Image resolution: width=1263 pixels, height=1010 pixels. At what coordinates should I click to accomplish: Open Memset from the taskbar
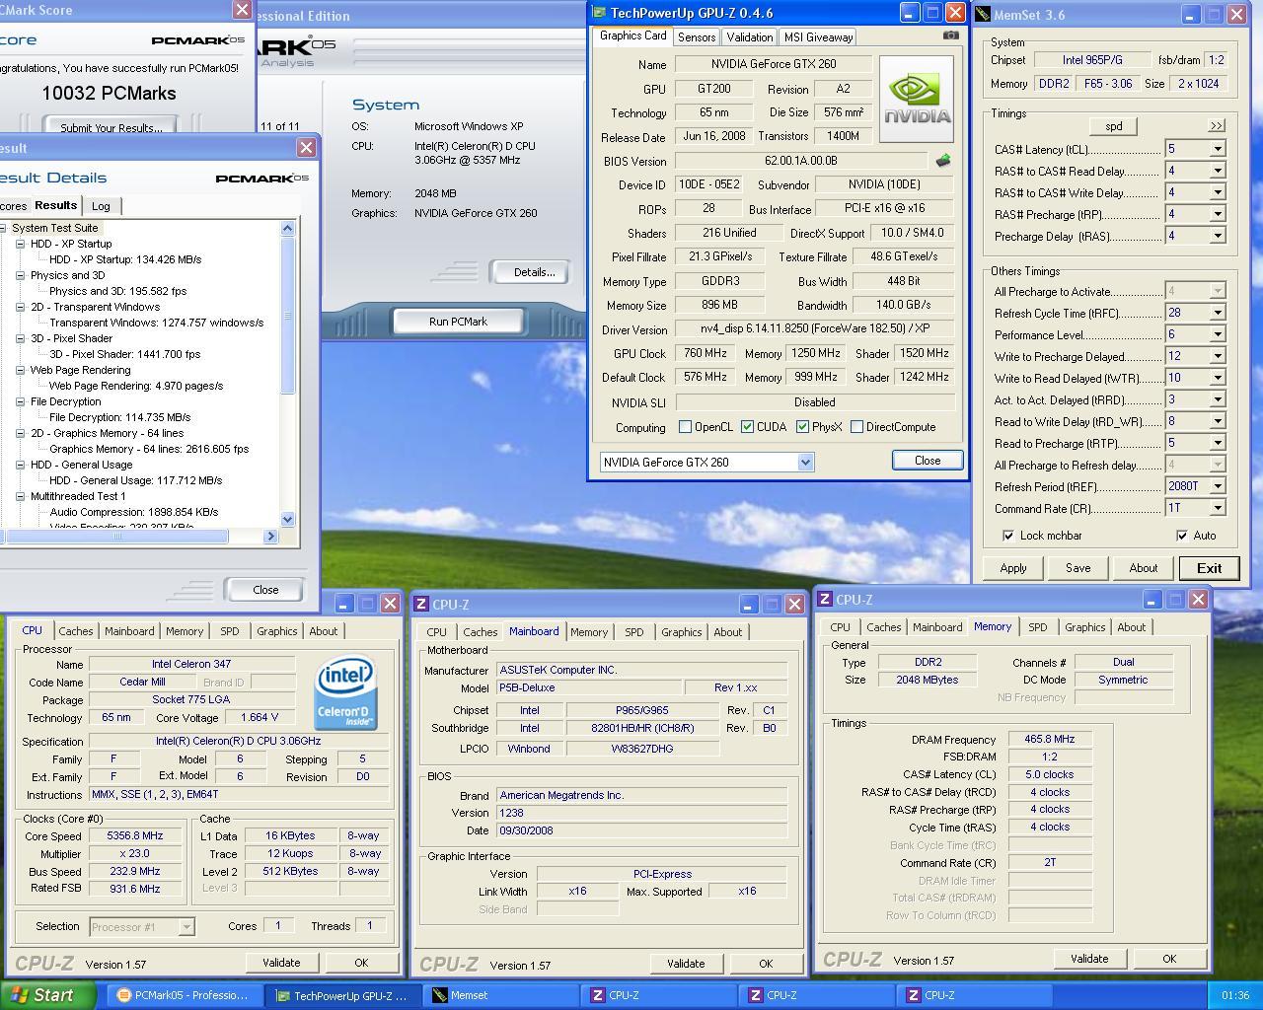(500, 995)
